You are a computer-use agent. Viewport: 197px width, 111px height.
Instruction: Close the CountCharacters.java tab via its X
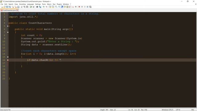click(x=17, y=10)
